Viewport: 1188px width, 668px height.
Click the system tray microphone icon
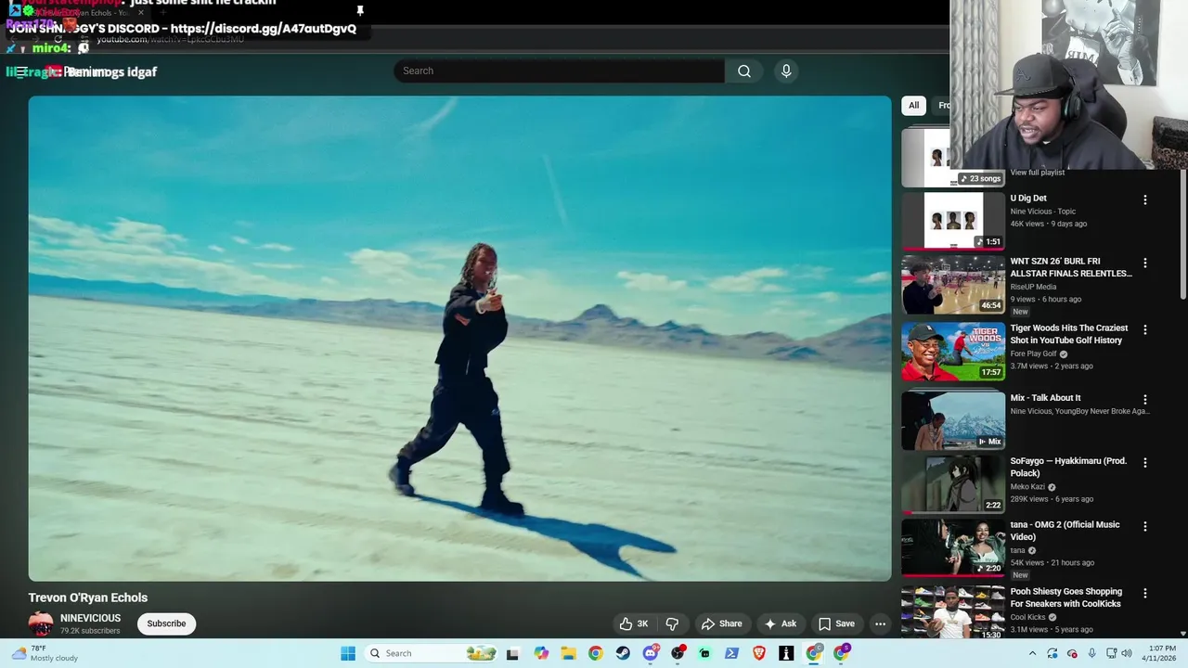[x=1091, y=653]
